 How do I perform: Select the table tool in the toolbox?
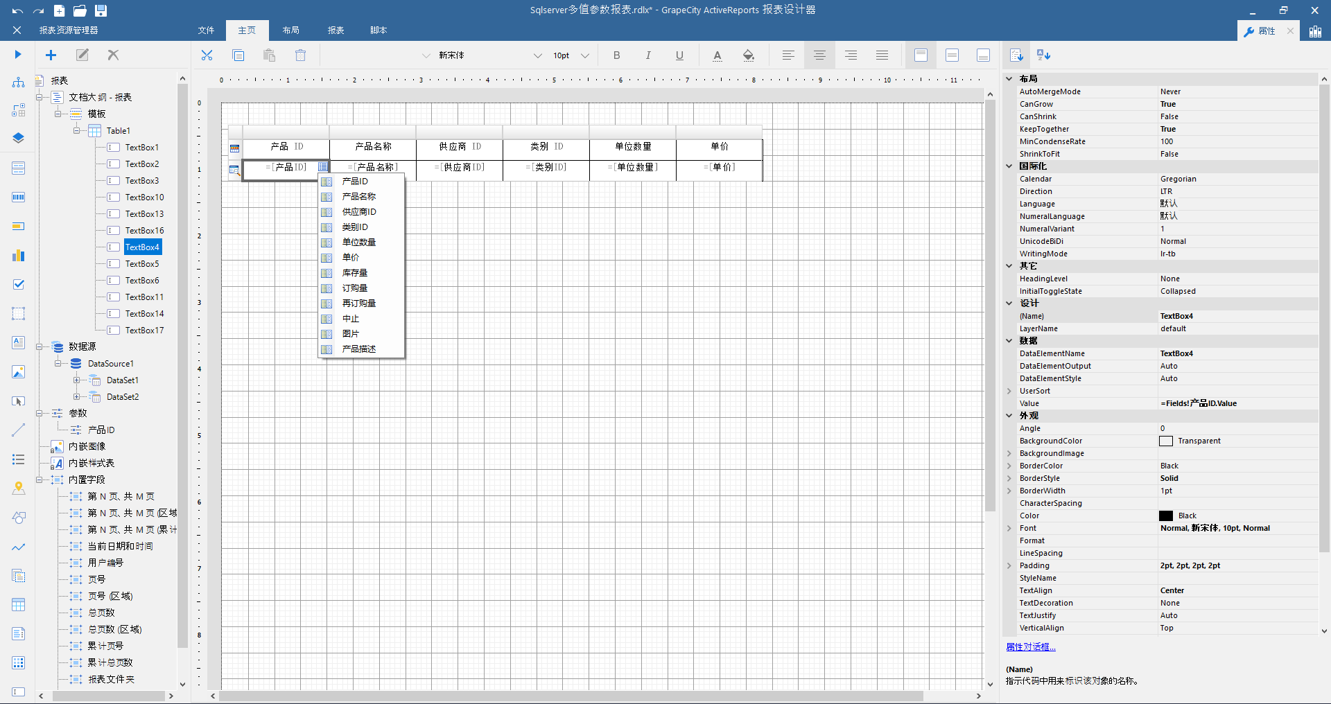(x=18, y=605)
